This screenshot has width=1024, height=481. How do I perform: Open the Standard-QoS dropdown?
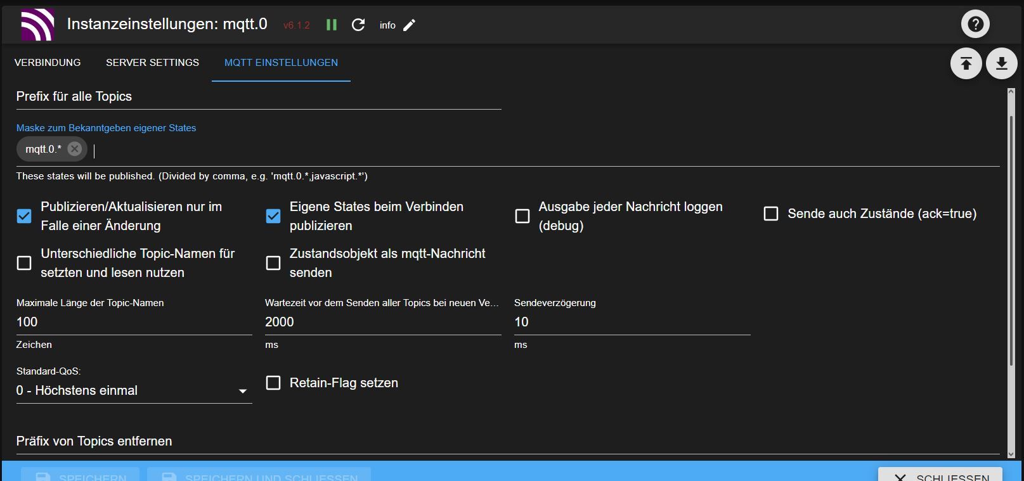[134, 390]
